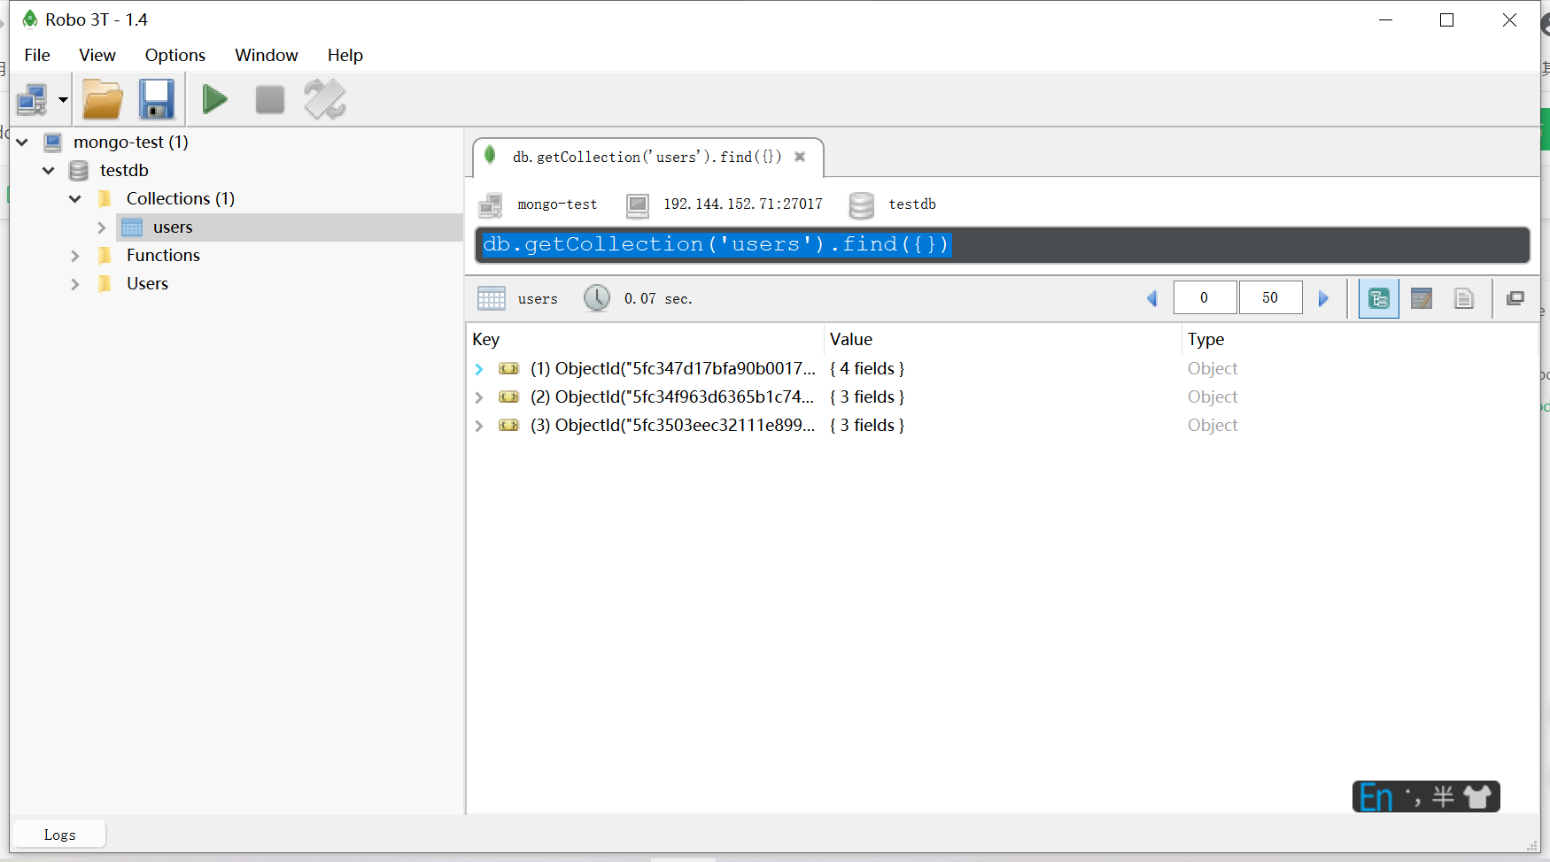1550x862 pixels.
Task: Open the Window menu
Action: point(266,55)
